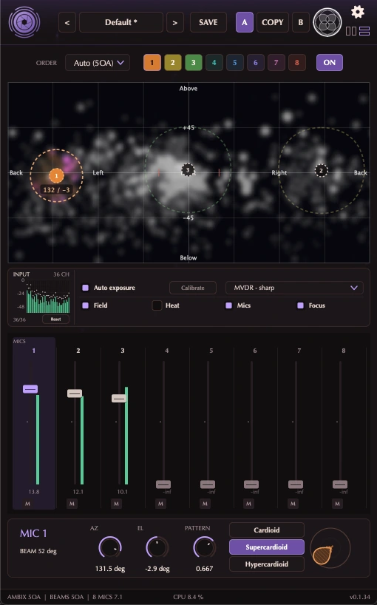
Task: Choose the Supercardioid pattern
Action: point(267,547)
